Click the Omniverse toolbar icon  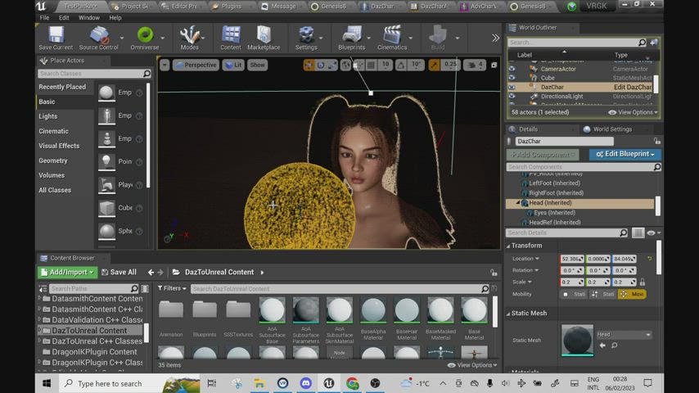click(x=145, y=38)
